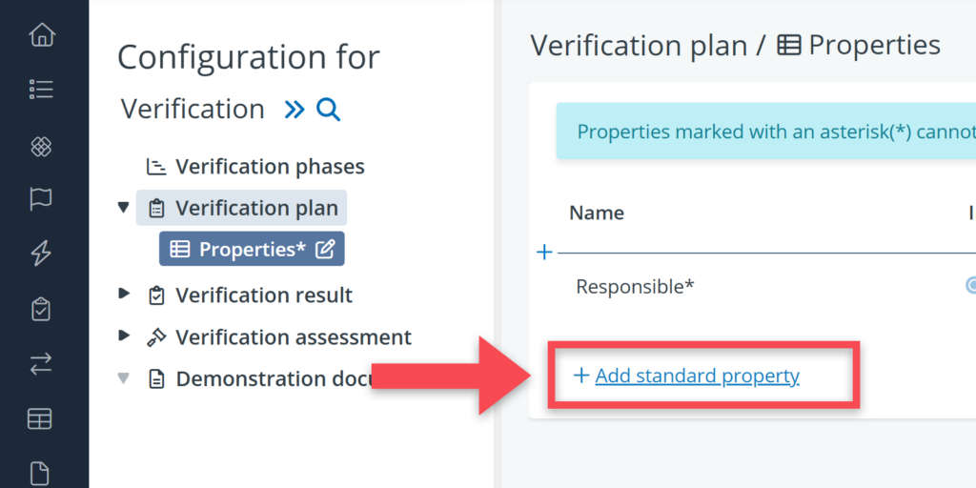Collapse the Verification plan tree node
Image resolution: width=976 pixels, height=488 pixels.
click(x=123, y=207)
